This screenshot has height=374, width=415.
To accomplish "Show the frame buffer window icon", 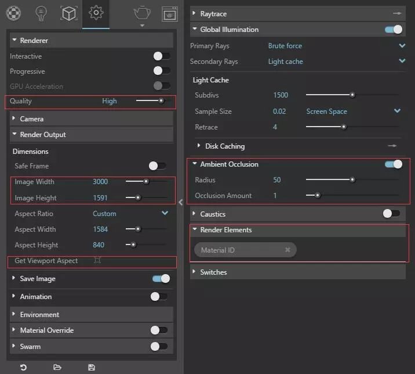I will tap(169, 13).
